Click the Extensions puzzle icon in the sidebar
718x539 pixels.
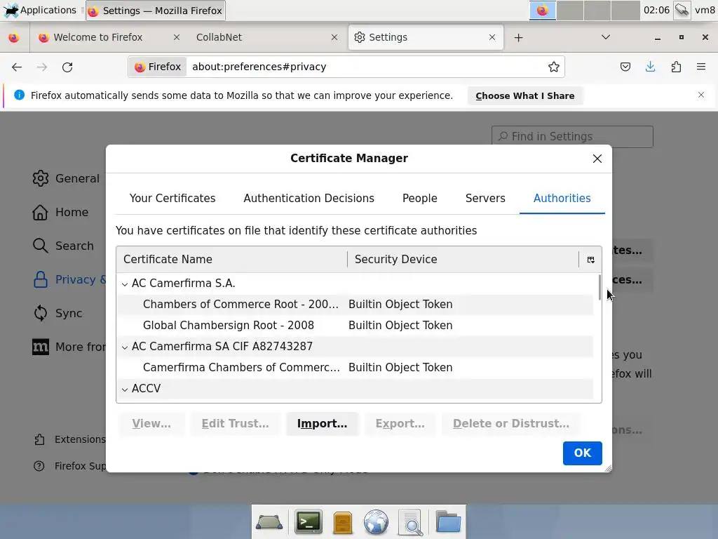(x=39, y=439)
